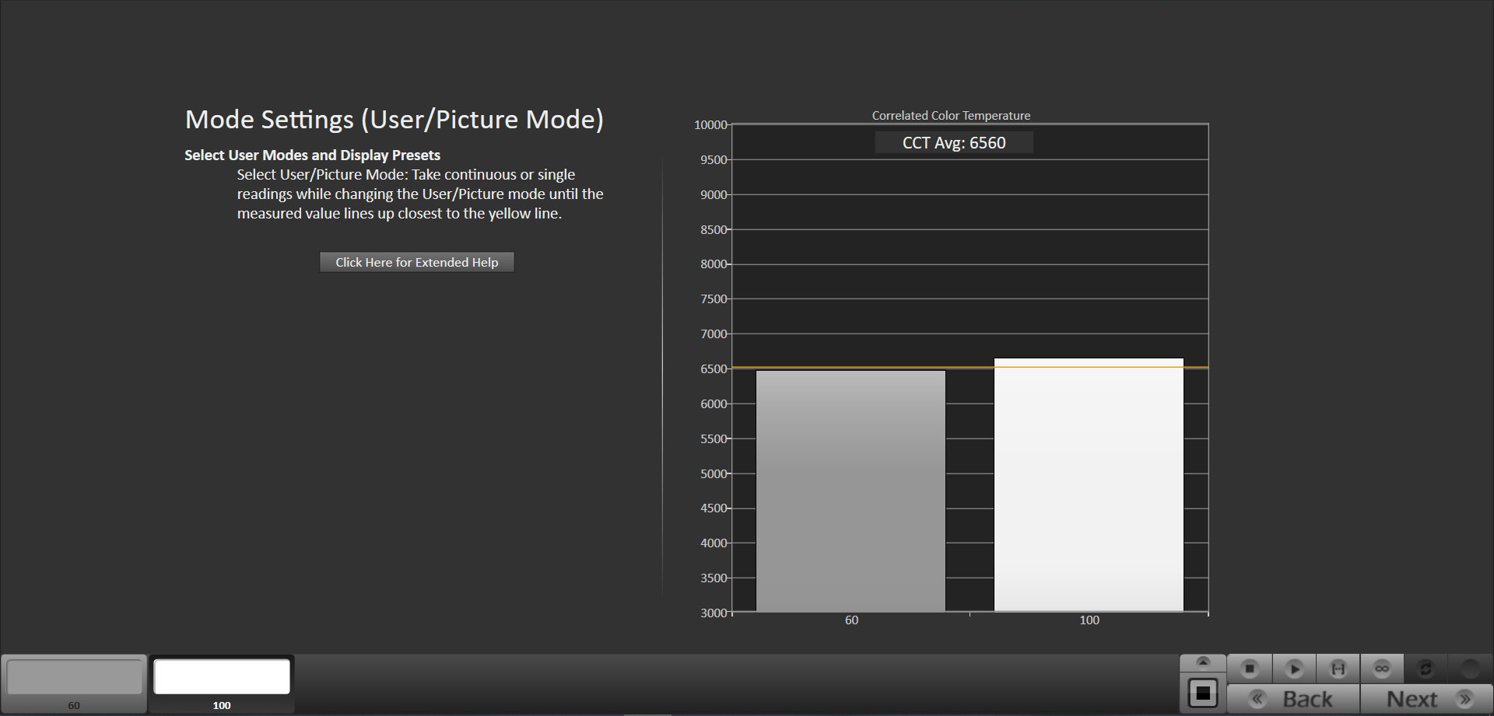Click the refresh arrows icon
Viewport: 1494px width, 716px height.
(x=1426, y=669)
